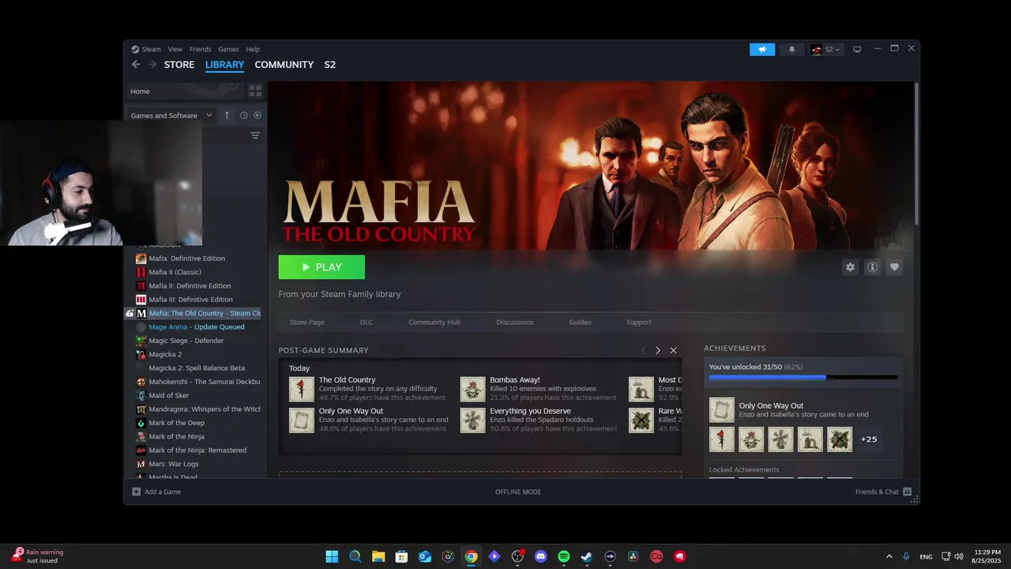Toggle the ready-to-play filter icon

257,115
